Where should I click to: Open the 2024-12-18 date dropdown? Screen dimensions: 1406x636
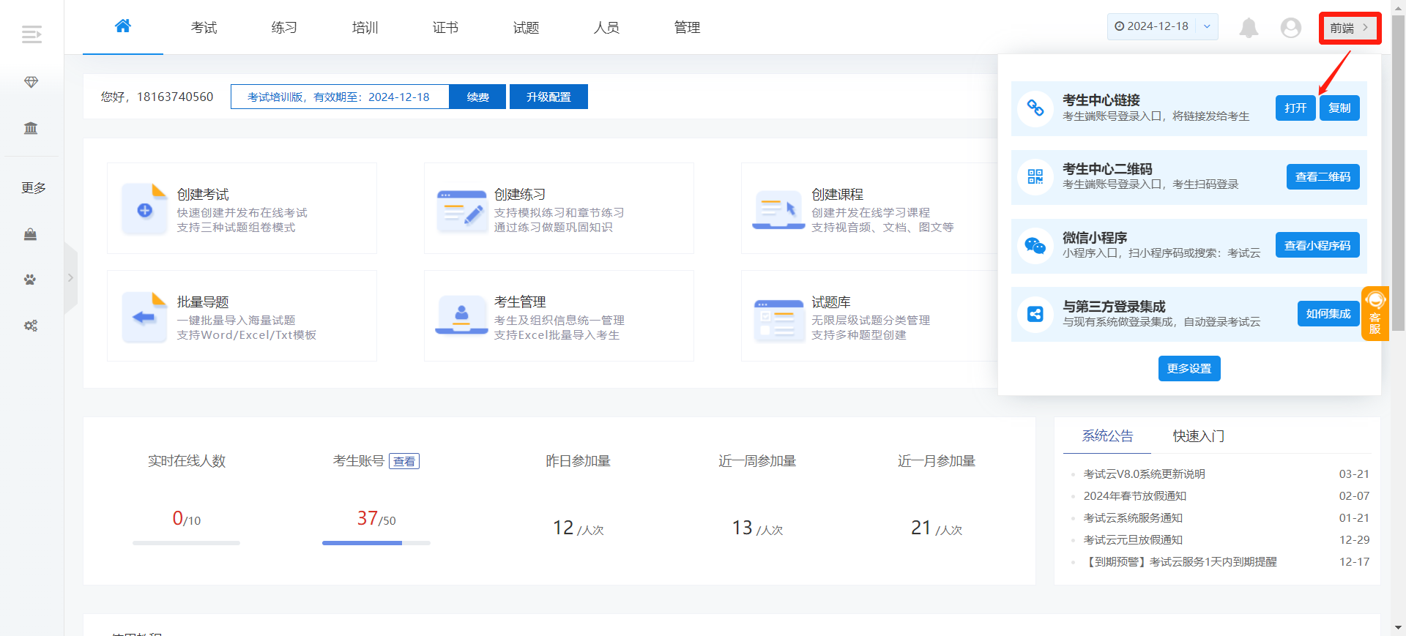coord(1162,26)
